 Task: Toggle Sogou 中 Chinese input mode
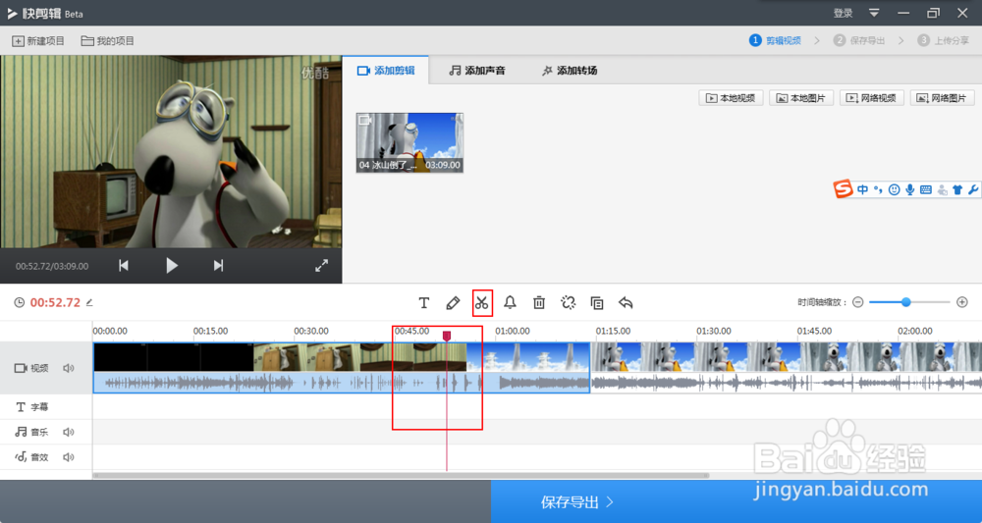(x=863, y=189)
